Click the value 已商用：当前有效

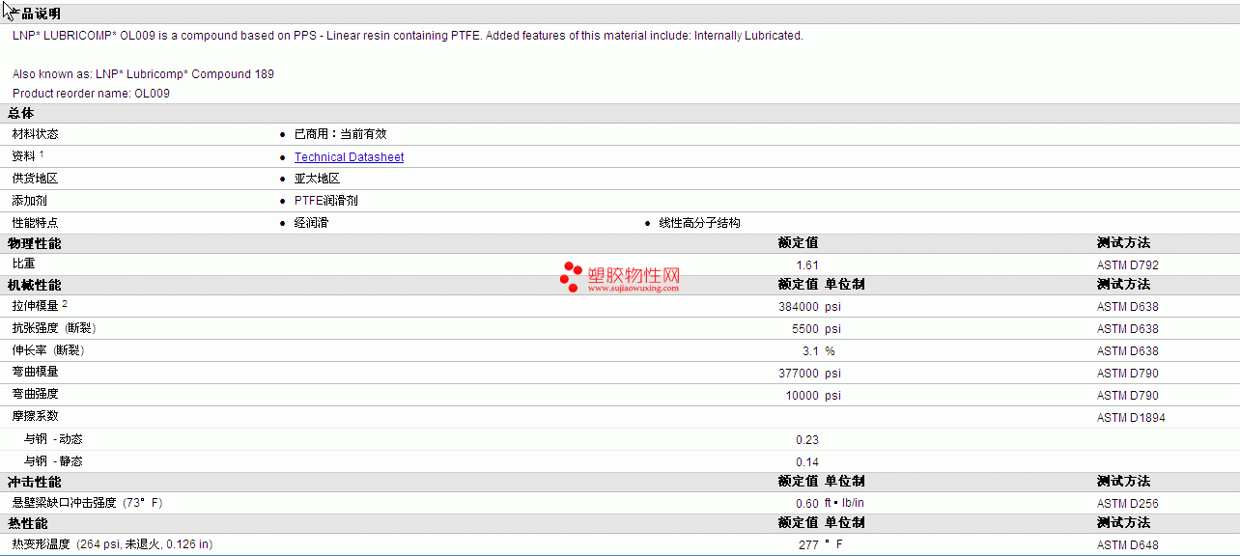[340, 134]
